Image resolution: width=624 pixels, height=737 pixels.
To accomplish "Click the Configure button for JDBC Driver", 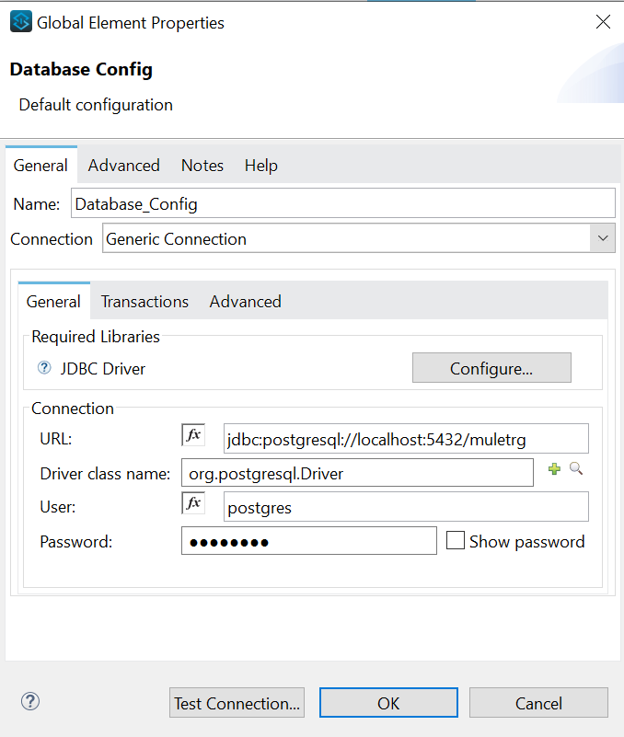I will [491, 367].
